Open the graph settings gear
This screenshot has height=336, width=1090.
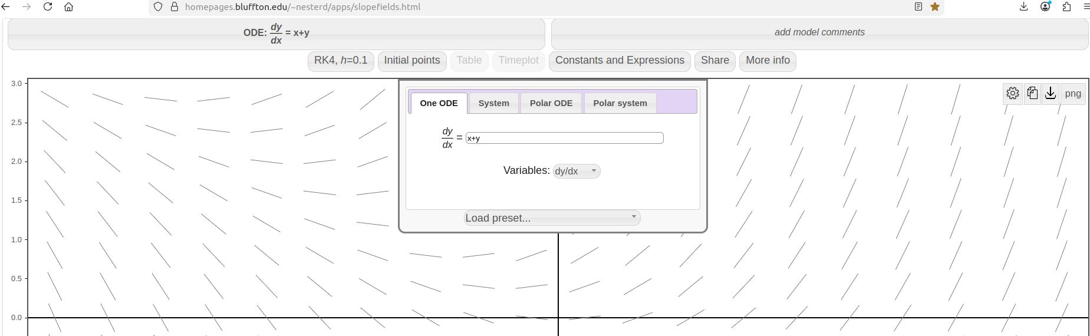click(1012, 93)
